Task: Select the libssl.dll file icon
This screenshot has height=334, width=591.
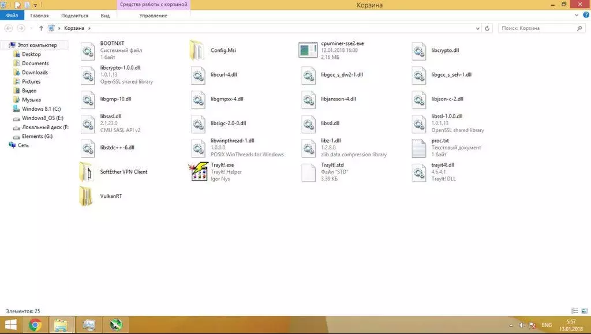Action: (309, 124)
